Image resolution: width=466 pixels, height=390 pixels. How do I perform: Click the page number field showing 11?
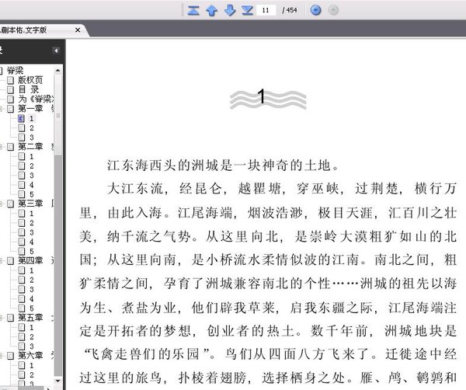[x=266, y=10]
